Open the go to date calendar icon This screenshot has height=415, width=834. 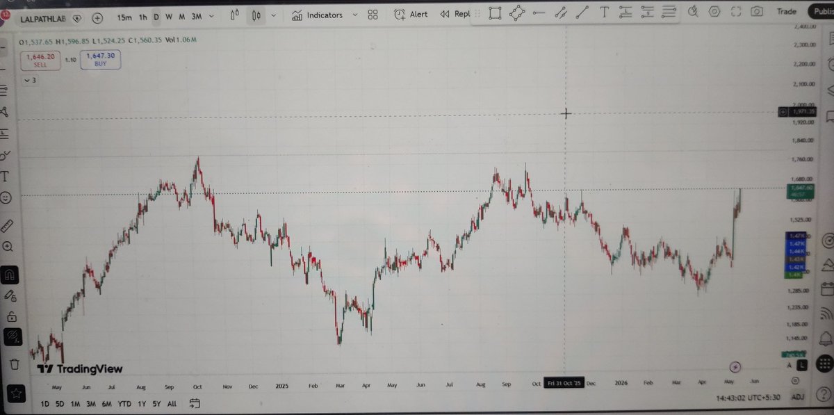(x=195, y=403)
